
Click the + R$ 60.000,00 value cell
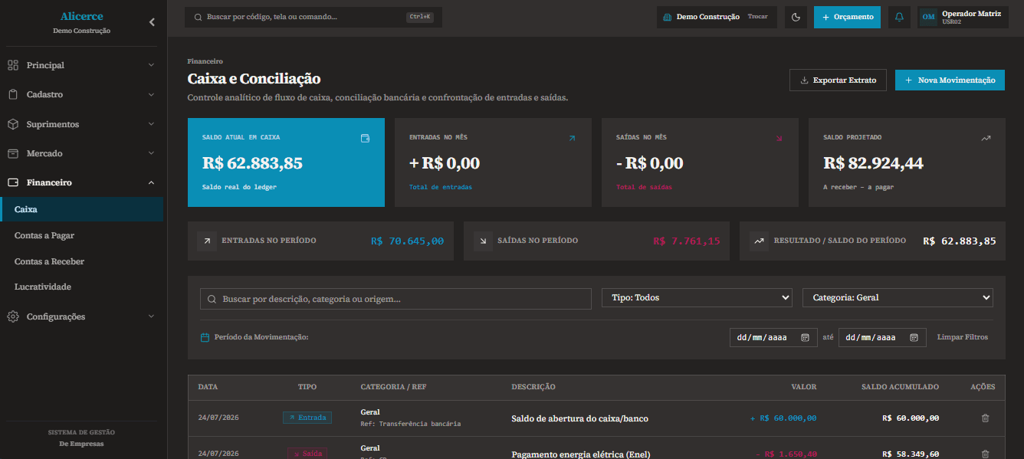point(783,418)
